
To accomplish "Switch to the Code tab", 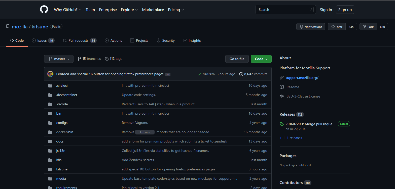I will 17,40.
